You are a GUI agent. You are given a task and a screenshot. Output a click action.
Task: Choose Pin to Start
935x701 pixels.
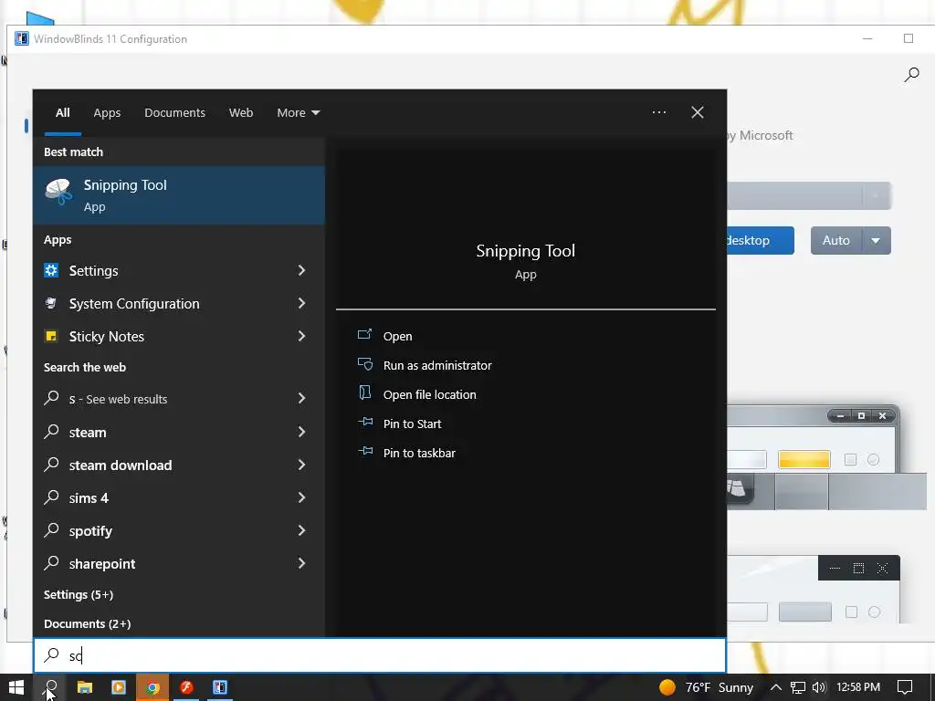tap(412, 424)
